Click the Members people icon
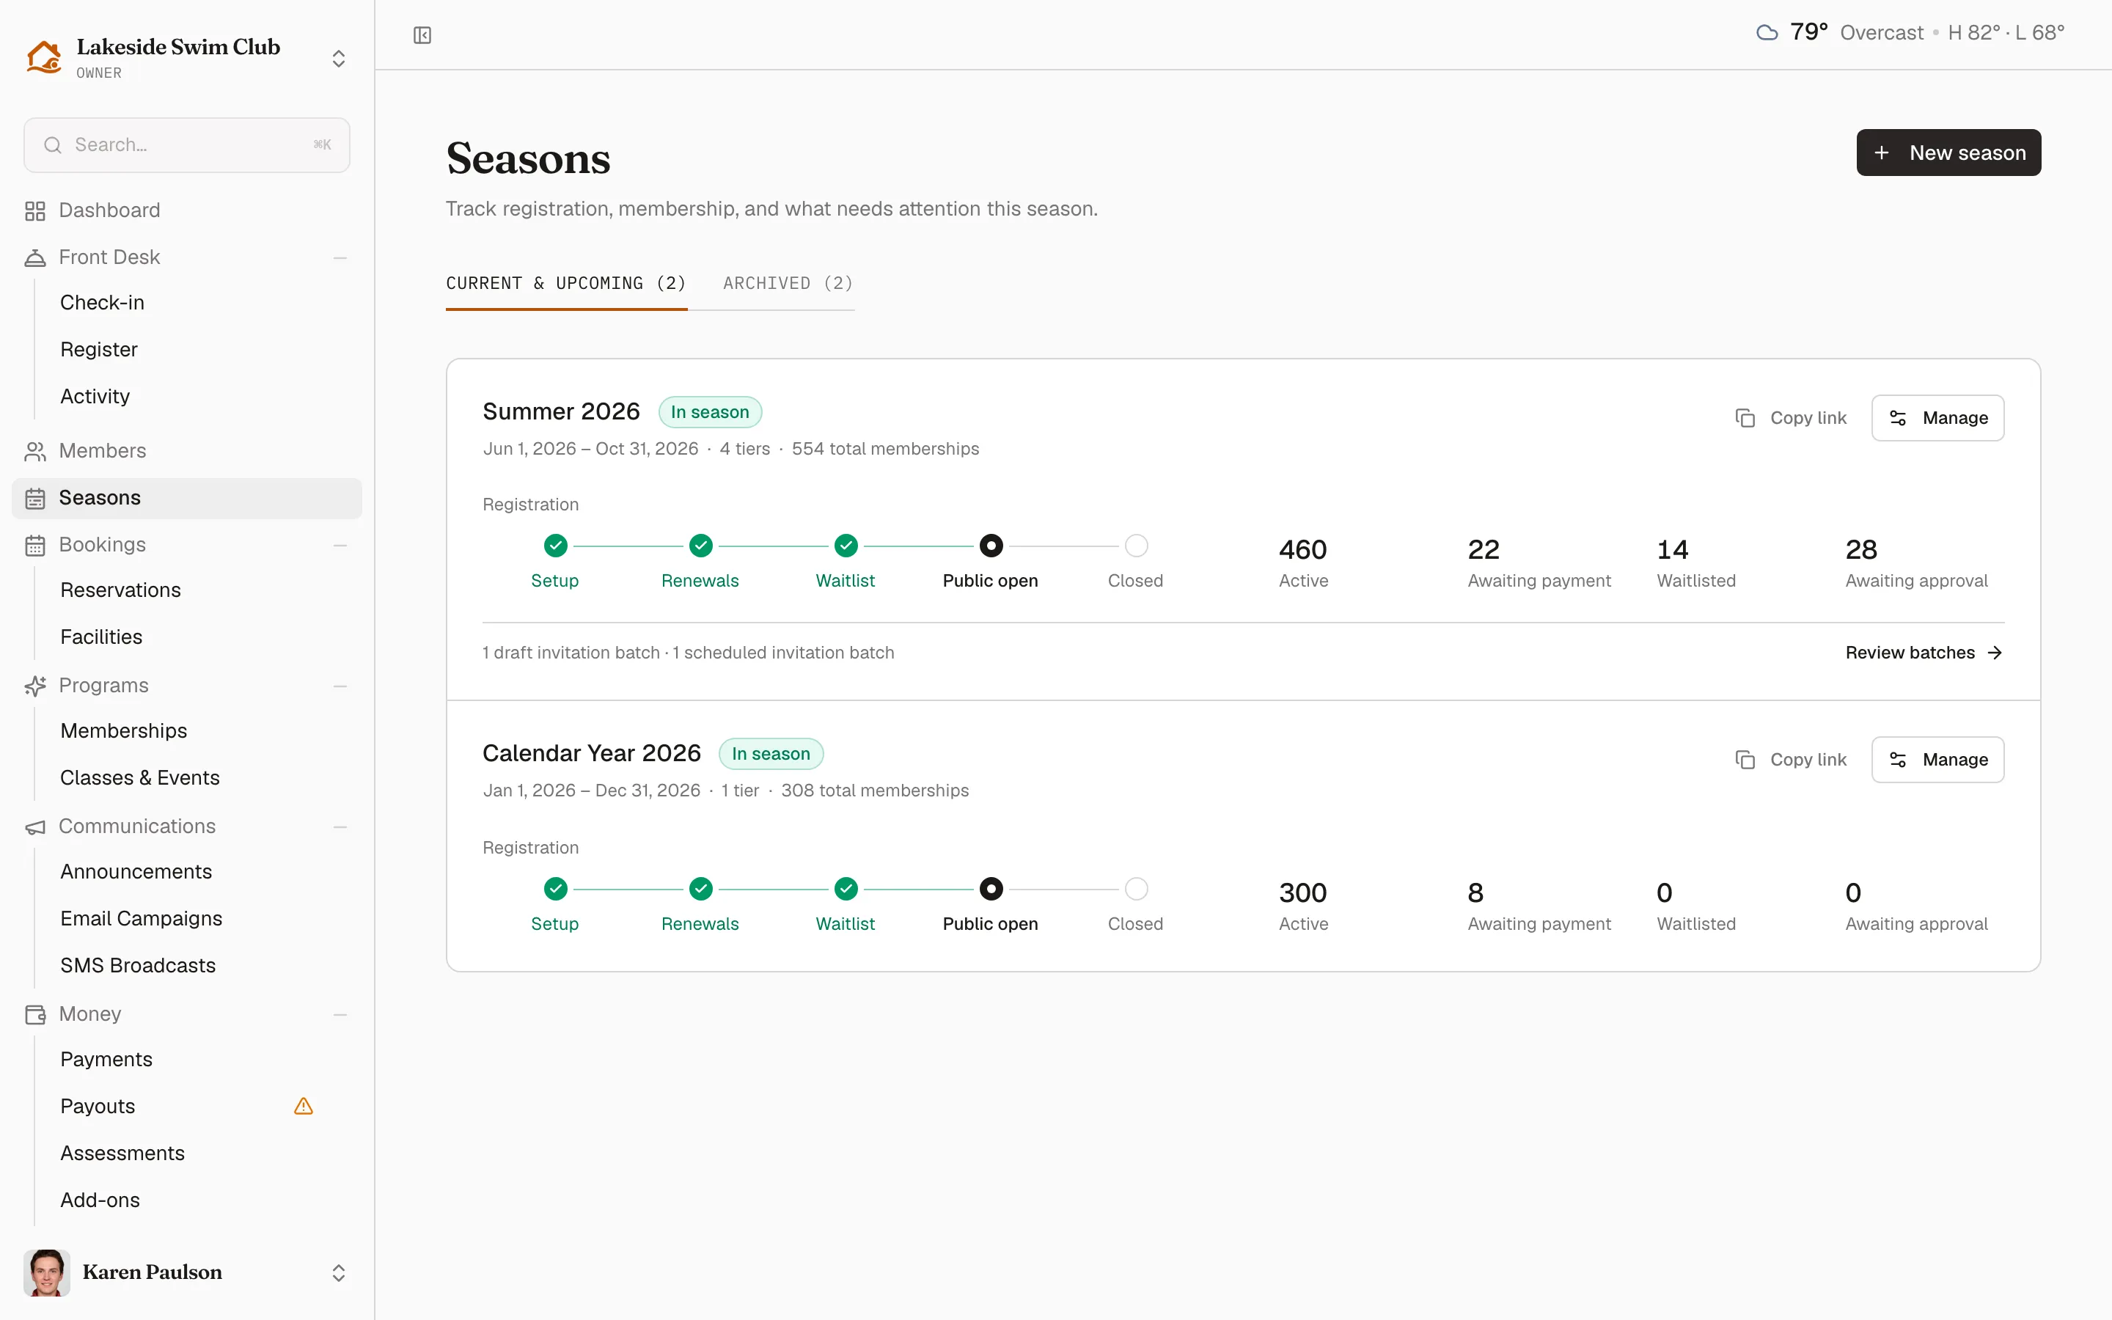This screenshot has height=1320, width=2112. (35, 451)
